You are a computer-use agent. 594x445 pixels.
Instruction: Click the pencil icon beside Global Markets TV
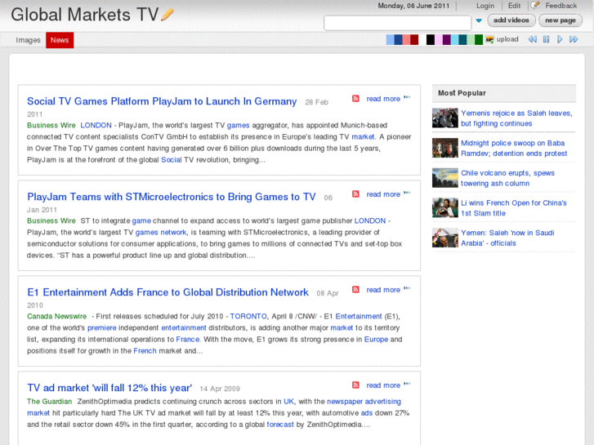tap(167, 15)
